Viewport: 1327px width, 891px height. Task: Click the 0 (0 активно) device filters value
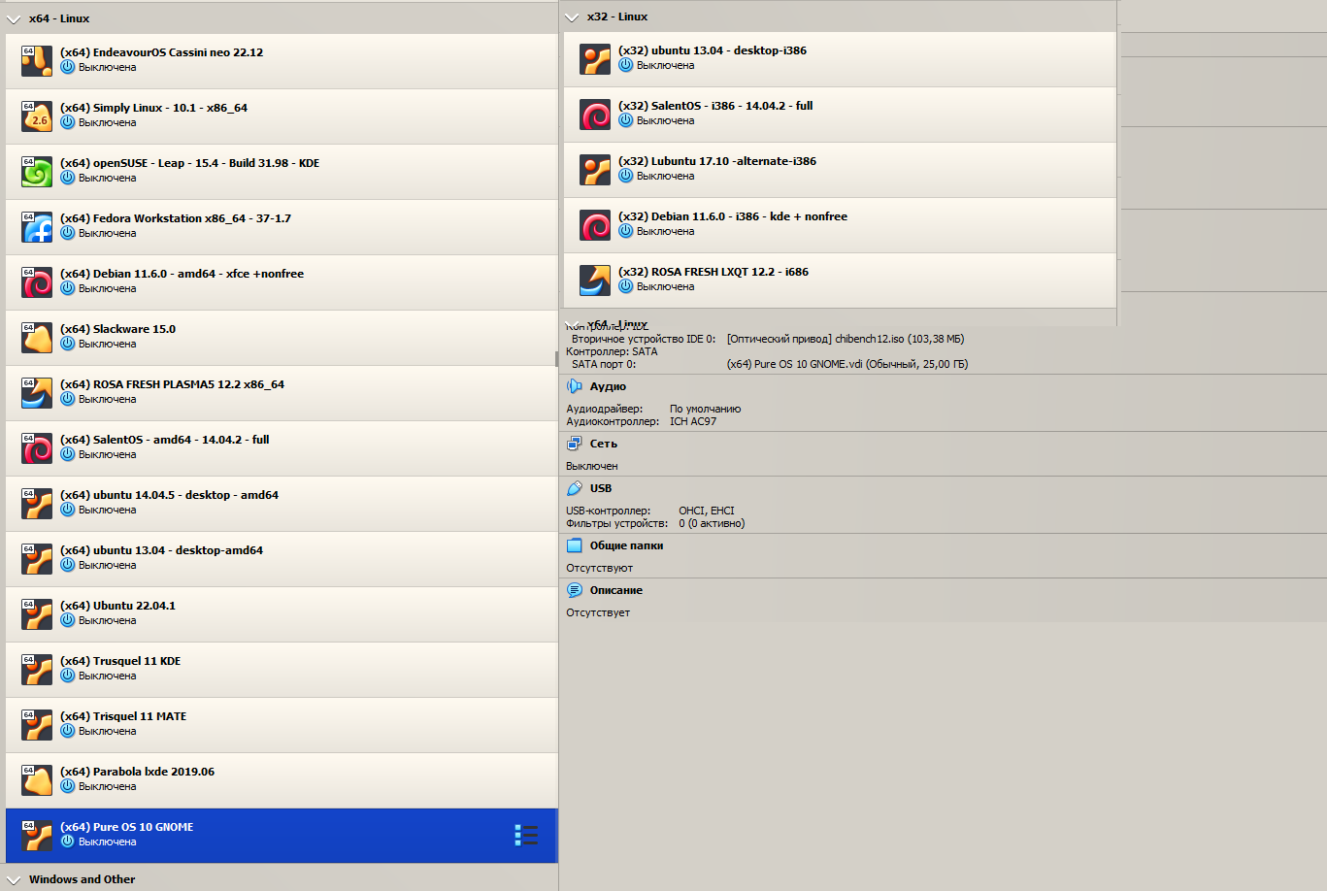pyautogui.click(x=712, y=523)
